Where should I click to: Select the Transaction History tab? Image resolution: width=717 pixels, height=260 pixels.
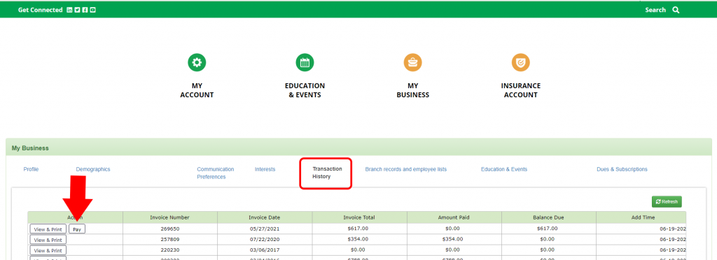(327, 173)
